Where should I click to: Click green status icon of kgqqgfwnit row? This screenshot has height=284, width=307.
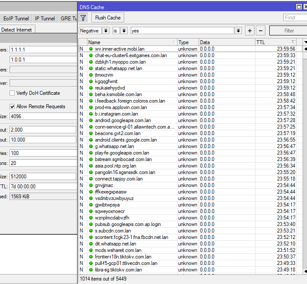click(x=91, y=81)
